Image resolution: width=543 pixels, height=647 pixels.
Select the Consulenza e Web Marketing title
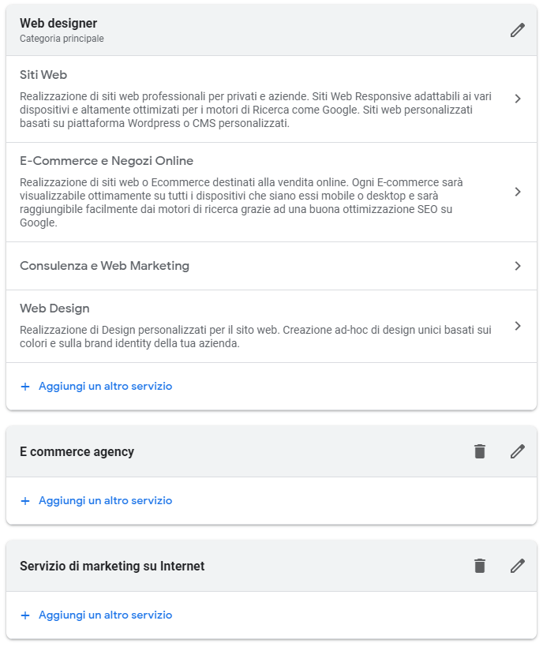point(104,266)
